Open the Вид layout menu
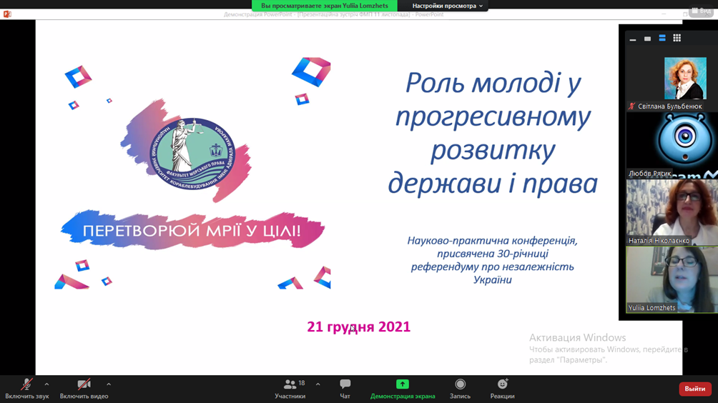The width and height of the screenshot is (718, 403). tap(700, 11)
